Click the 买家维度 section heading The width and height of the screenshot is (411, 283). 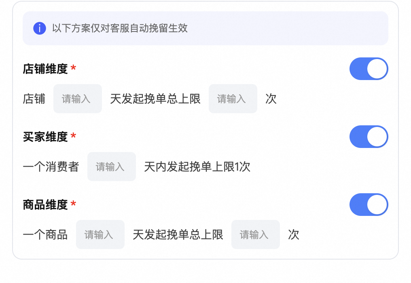pos(44,137)
